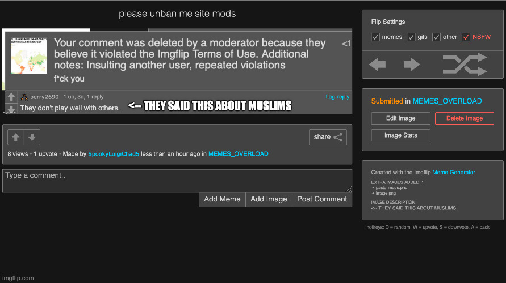
Task: Click the Delete Image button
Action: (465, 118)
